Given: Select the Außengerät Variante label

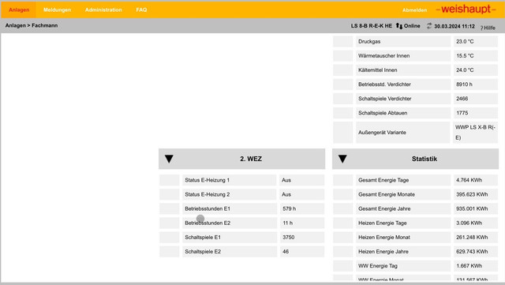Looking at the screenshot, I should 382,133.
